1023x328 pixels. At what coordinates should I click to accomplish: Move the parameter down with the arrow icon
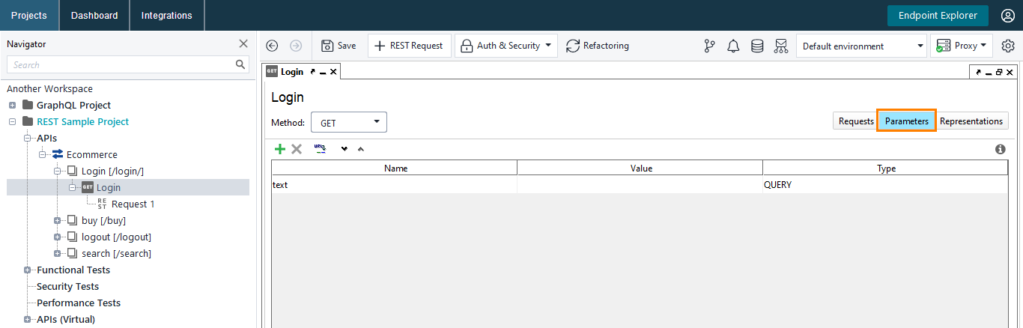click(344, 149)
